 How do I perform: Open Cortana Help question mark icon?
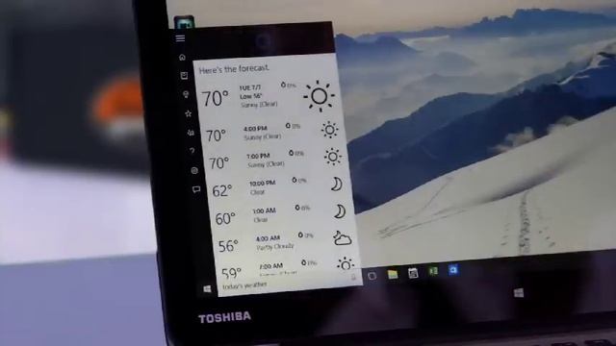192,151
